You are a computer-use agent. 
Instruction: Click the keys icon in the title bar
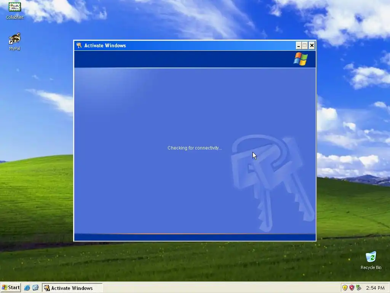coord(79,45)
